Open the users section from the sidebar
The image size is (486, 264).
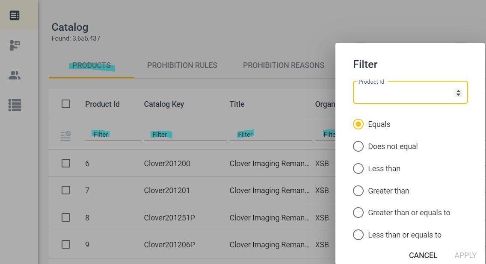(x=14, y=75)
